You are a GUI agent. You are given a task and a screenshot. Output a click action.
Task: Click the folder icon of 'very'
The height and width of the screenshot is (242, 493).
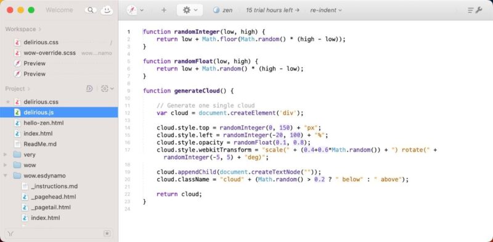point(17,155)
